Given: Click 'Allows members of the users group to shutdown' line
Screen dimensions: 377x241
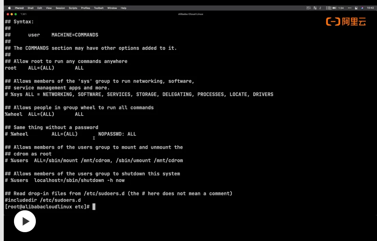Looking at the screenshot, I should [x=92, y=174].
